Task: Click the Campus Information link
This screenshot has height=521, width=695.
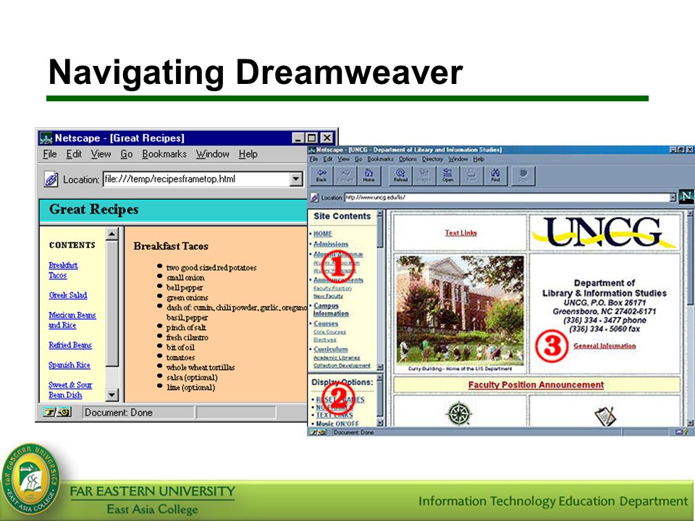Action: coord(331,309)
